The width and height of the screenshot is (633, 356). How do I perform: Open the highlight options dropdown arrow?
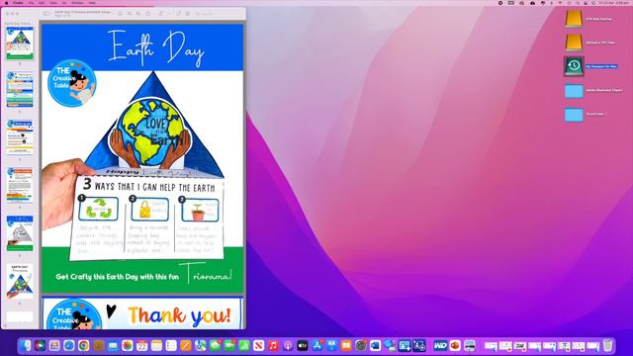169,13
